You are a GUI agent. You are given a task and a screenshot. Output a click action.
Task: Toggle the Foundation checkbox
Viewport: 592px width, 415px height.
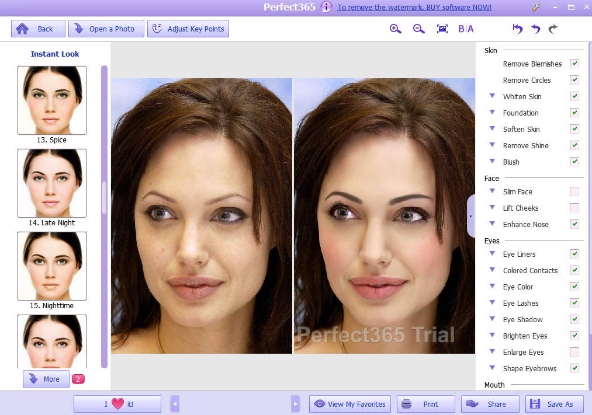(574, 113)
